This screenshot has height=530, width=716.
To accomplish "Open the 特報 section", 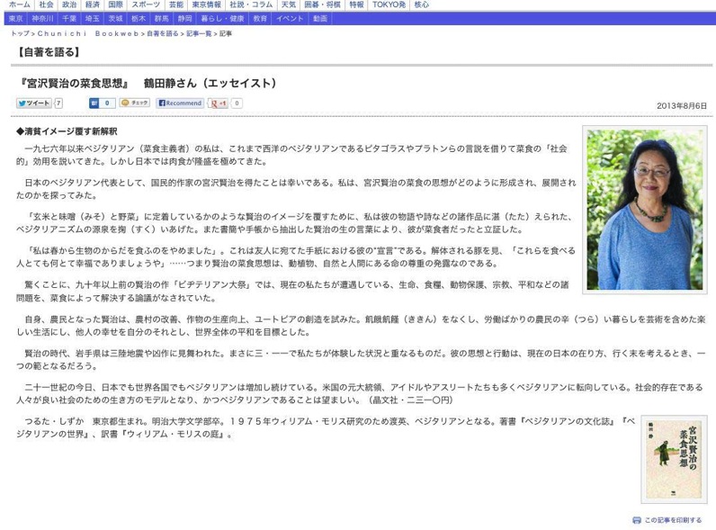I will (356, 4).
